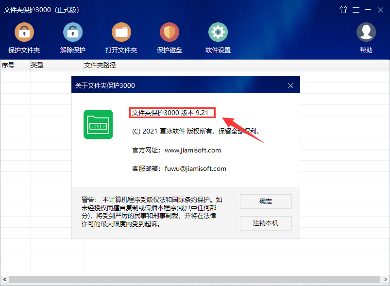Image resolution: width=390 pixels, height=286 pixels.
Task: Open the 保护文件夹 lock icon
Action: coord(24,32)
